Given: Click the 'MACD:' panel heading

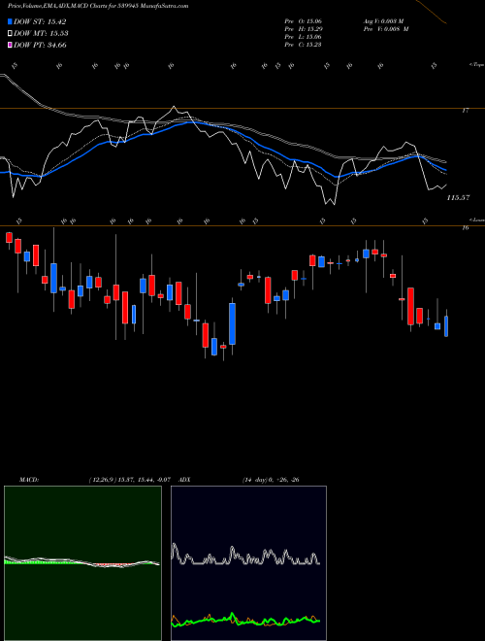Looking at the screenshot, I should point(29,480).
